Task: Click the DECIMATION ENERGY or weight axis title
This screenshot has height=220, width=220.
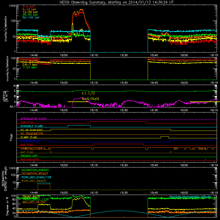Action: coord(4,178)
